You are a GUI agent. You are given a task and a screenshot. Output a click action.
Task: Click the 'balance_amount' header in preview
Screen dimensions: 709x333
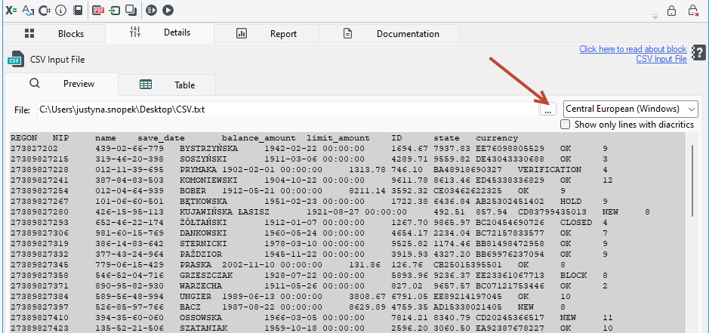point(259,138)
